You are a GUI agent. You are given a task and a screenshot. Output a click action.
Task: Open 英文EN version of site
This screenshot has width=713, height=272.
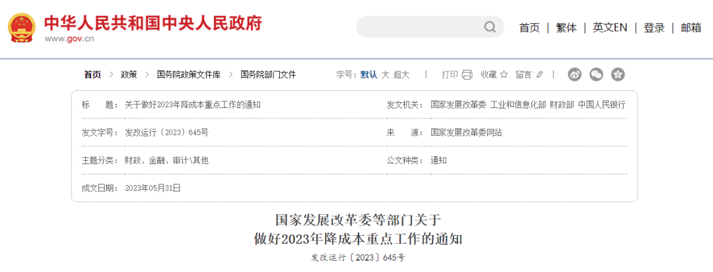(609, 28)
